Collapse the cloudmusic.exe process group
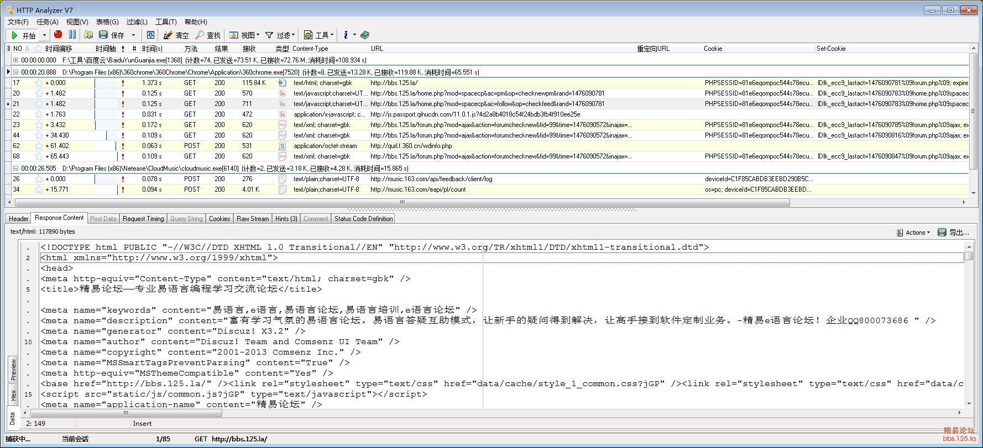This screenshot has width=983, height=448. [16, 168]
